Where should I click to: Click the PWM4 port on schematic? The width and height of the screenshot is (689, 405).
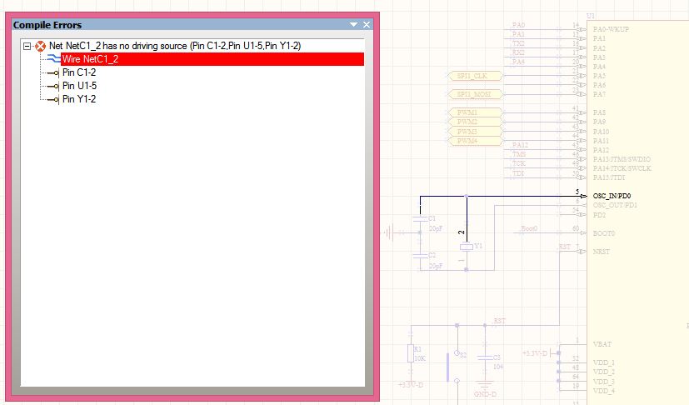475,141
